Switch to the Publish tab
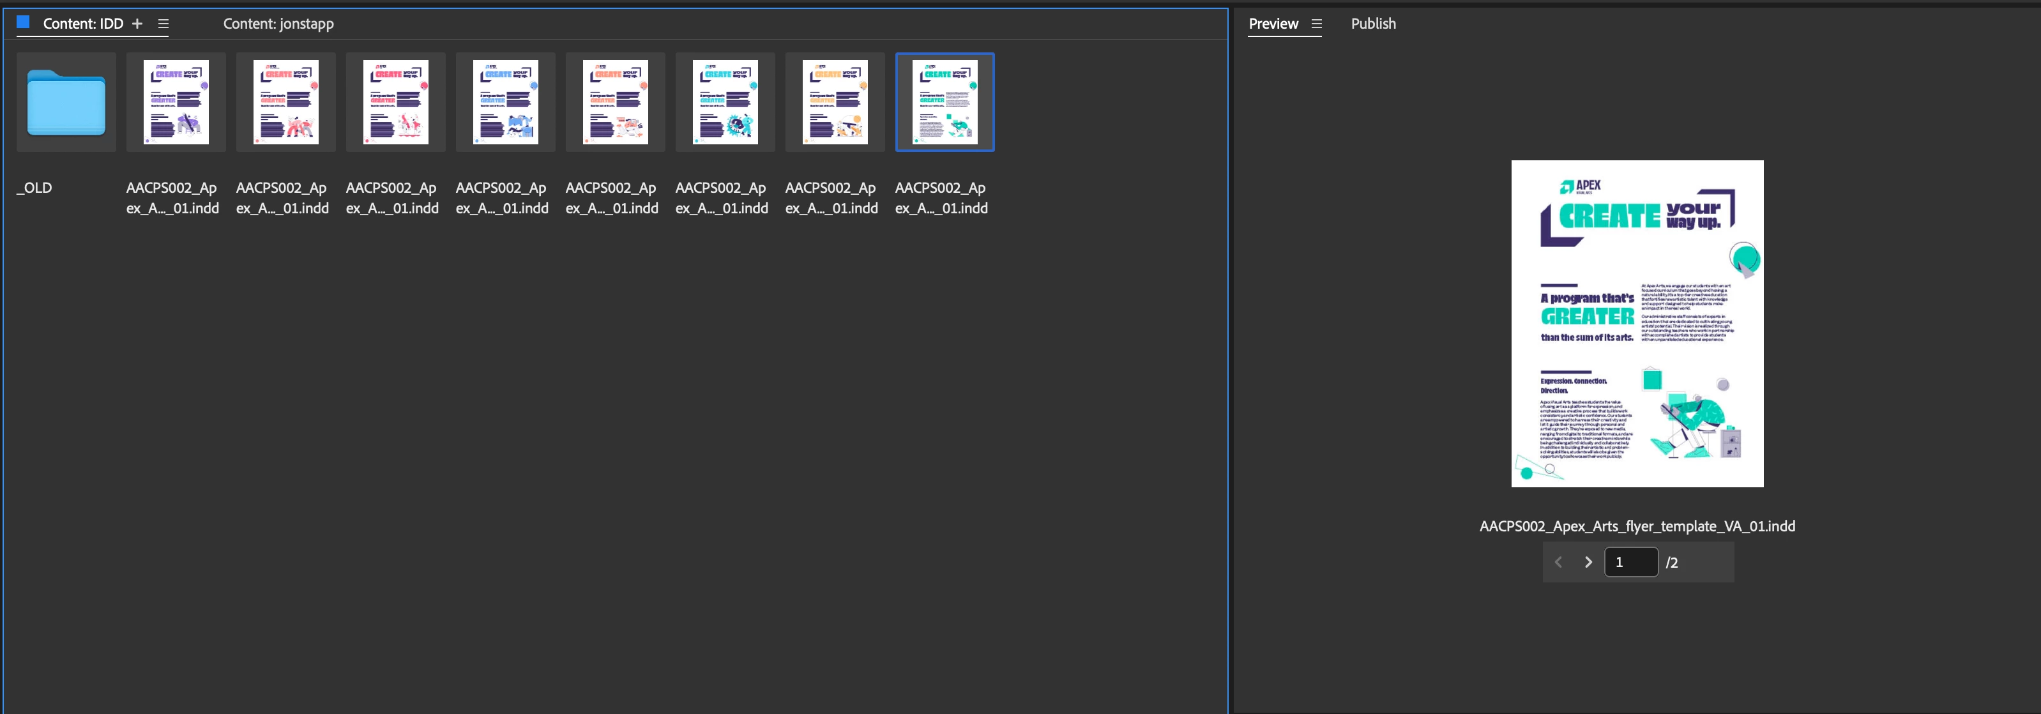The height and width of the screenshot is (714, 2041). tap(1373, 24)
